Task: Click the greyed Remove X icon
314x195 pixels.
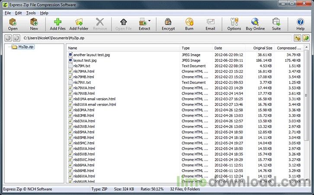Action: click(100, 24)
